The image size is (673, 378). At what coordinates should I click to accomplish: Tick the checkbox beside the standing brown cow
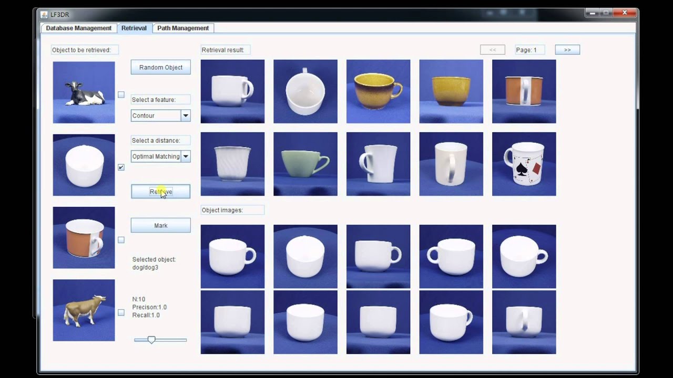[121, 312]
